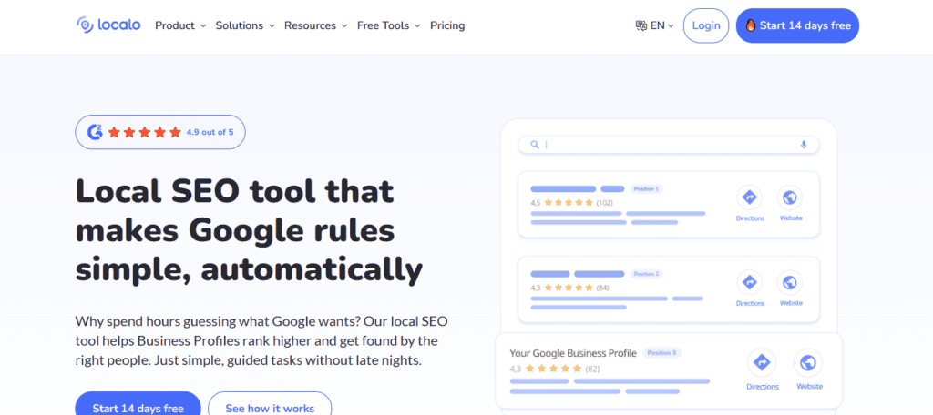933x415 pixels.
Task: Click the header Start 14 days free button
Action: coord(797,25)
